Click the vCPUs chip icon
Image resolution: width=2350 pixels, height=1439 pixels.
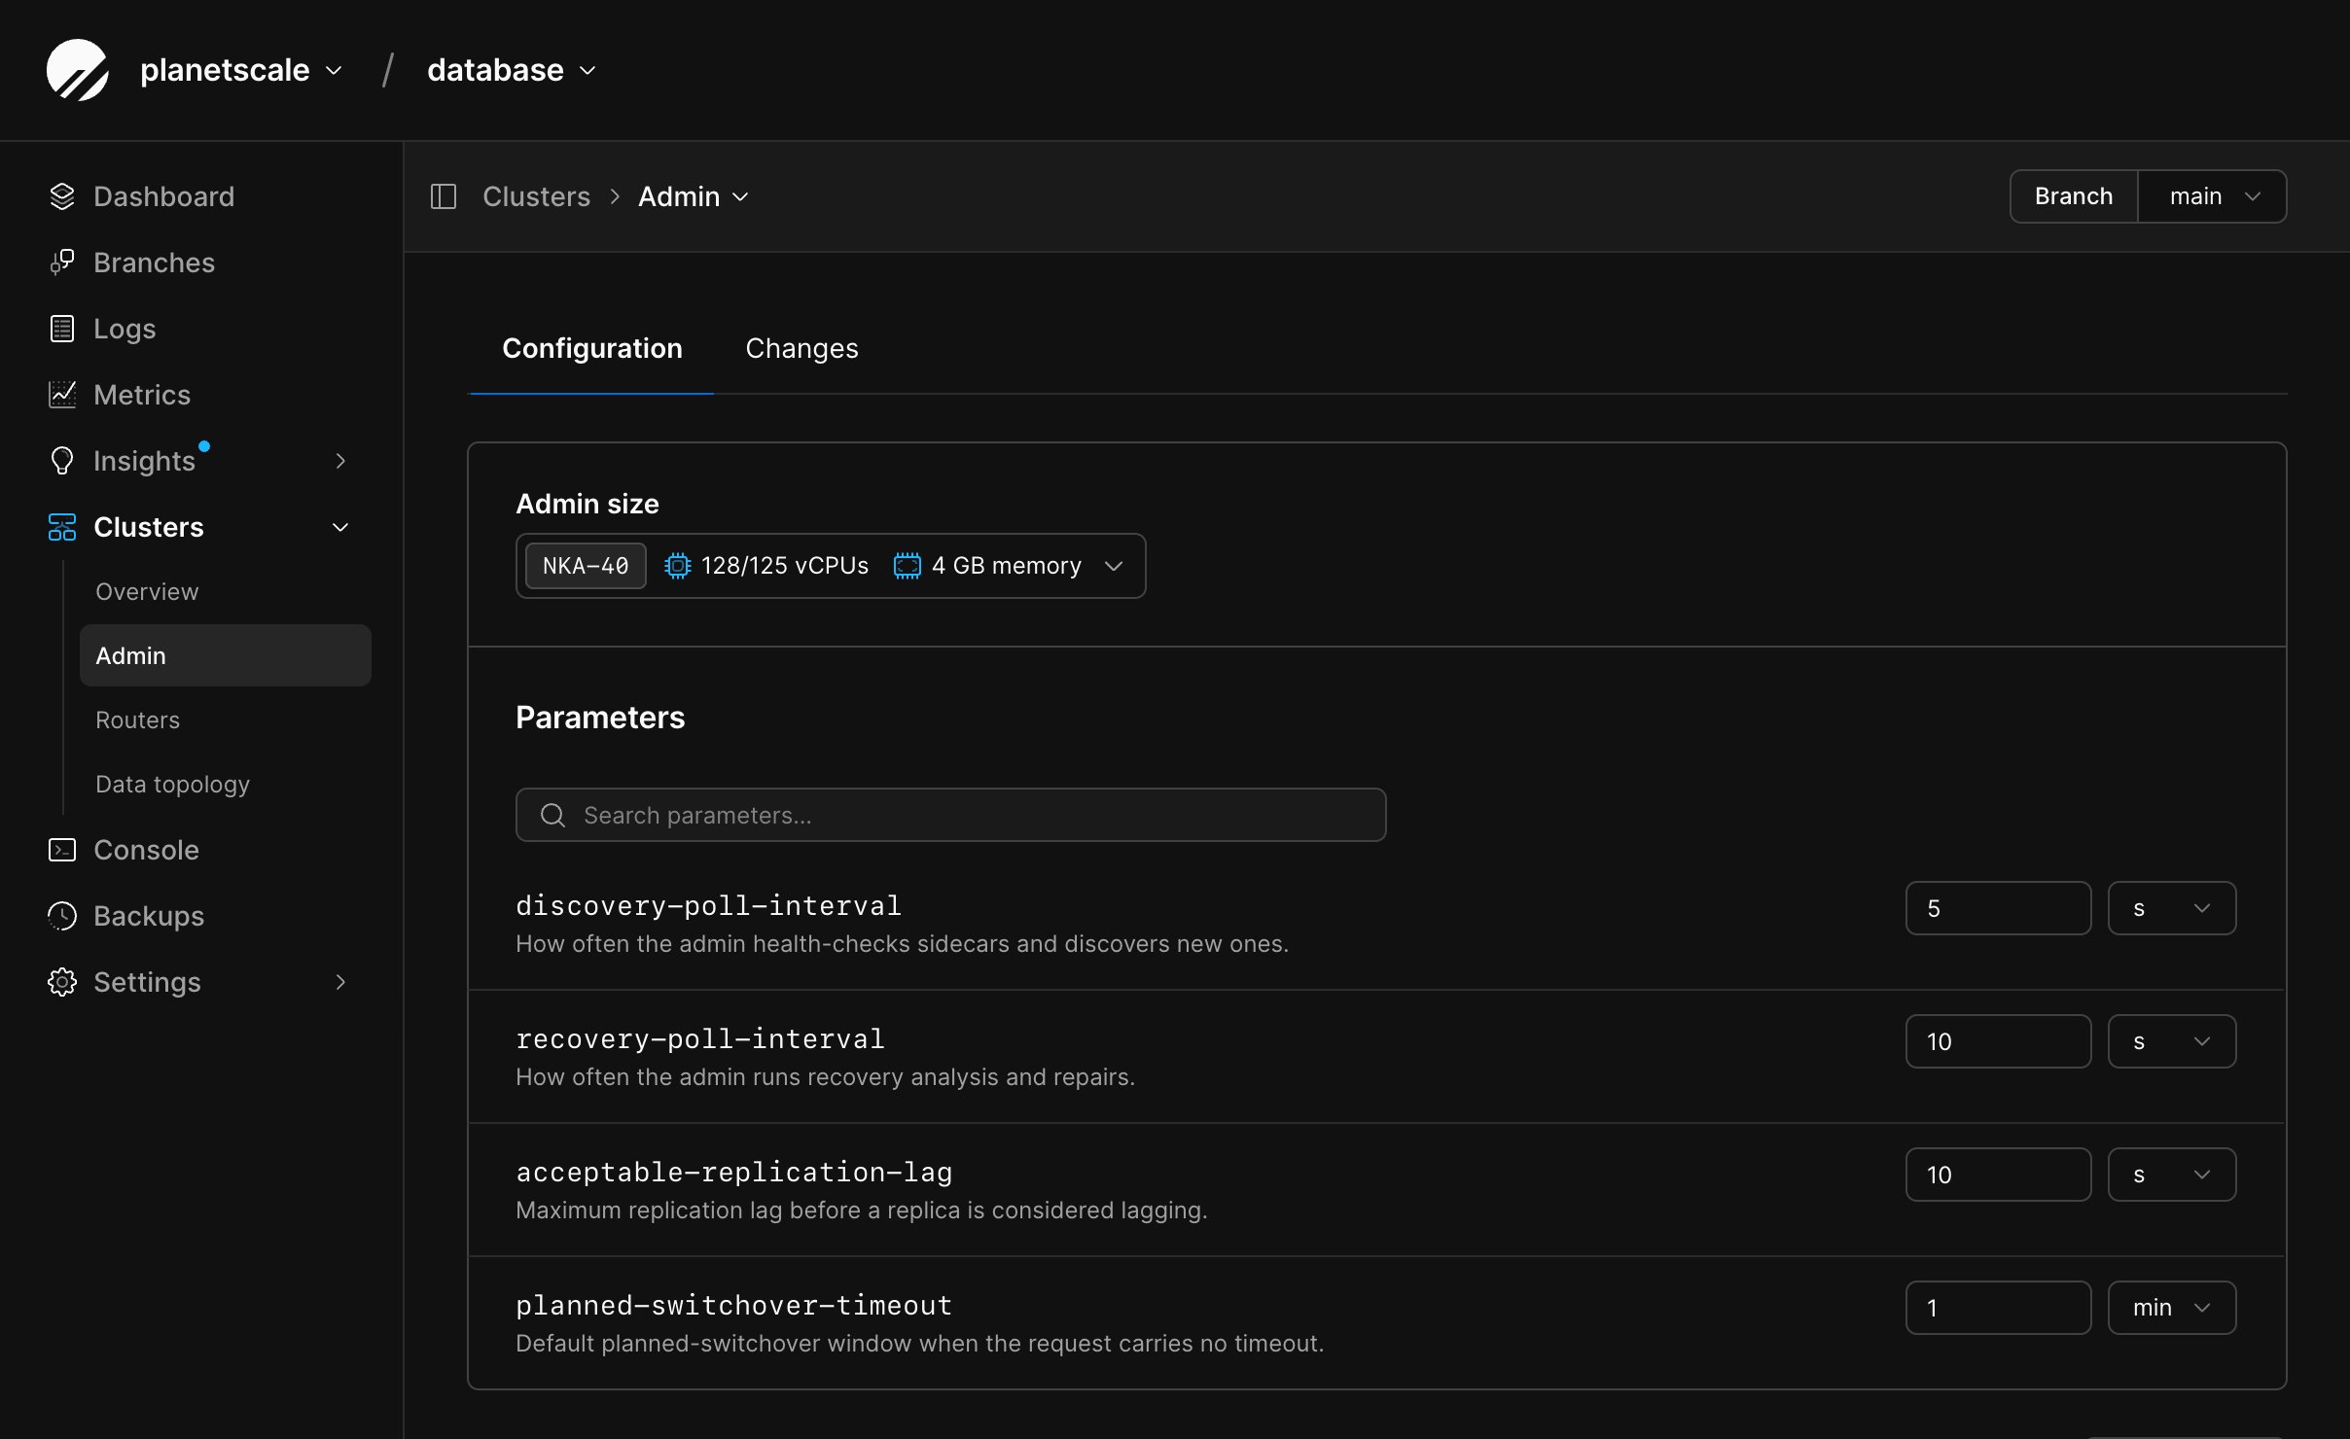(x=678, y=566)
